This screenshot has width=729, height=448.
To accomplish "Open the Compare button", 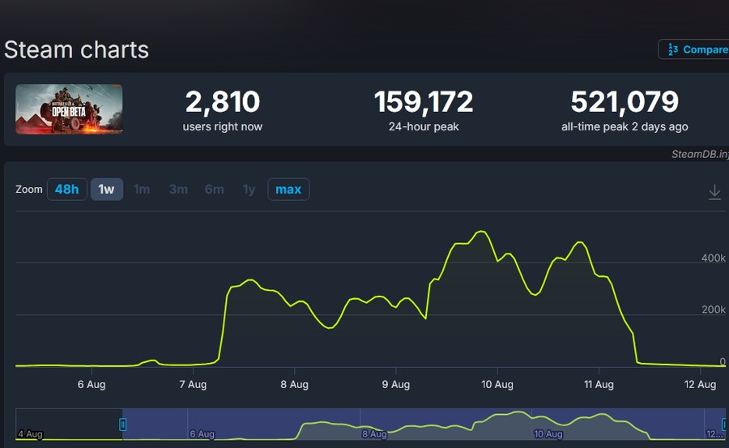I will tap(693, 49).
